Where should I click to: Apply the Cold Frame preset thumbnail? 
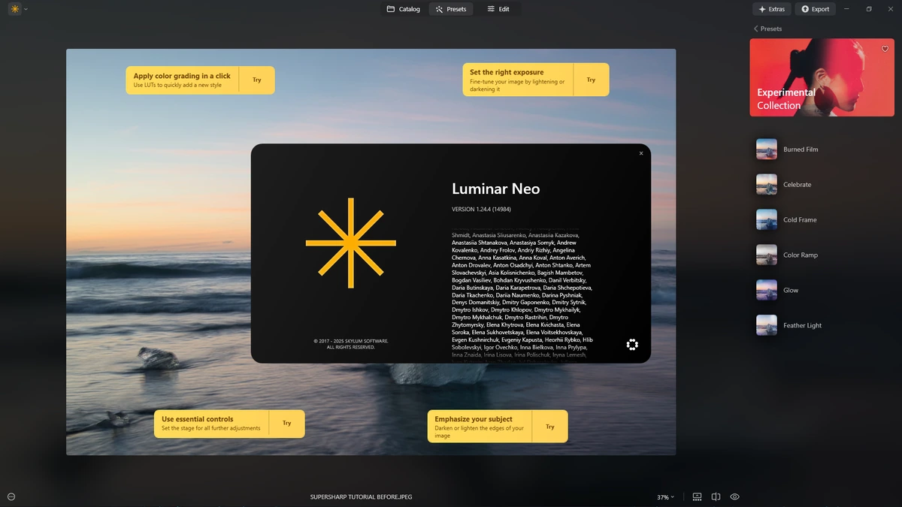[x=766, y=220]
